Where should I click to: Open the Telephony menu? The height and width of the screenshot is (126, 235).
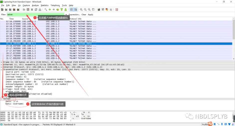55,5
